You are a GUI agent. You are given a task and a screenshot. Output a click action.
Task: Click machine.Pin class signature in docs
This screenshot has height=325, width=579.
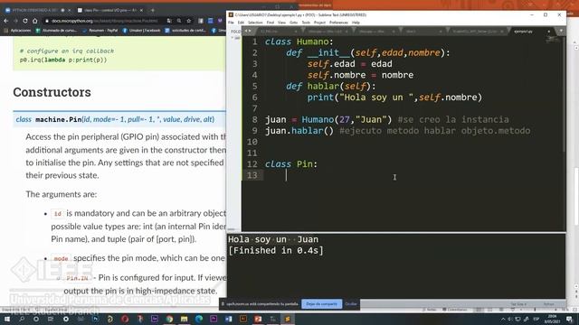115,119
